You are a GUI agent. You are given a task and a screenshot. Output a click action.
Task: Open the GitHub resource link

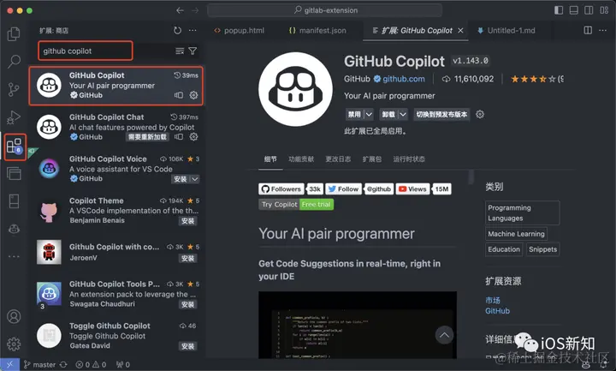(x=497, y=311)
